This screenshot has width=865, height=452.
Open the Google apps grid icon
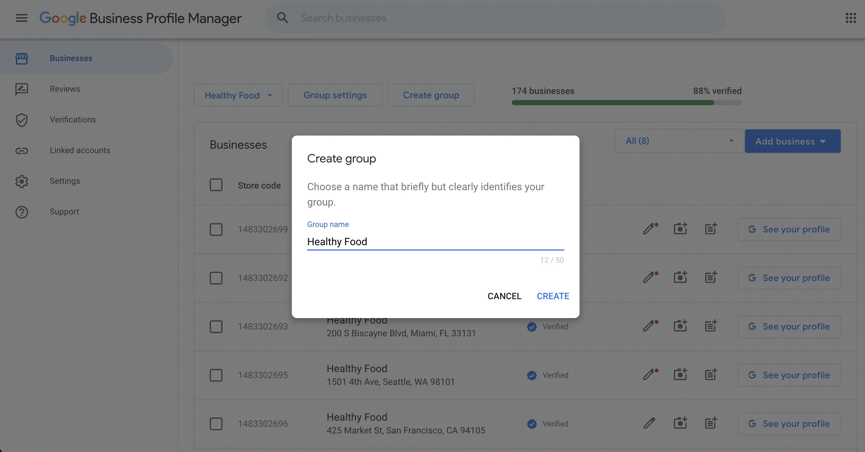pyautogui.click(x=851, y=18)
